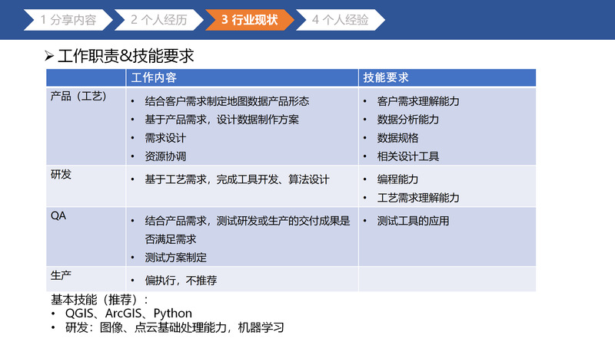The width and height of the screenshot is (615, 345).
Task: Select the highlighted 3 行业现状 tab
Action: [x=248, y=21]
